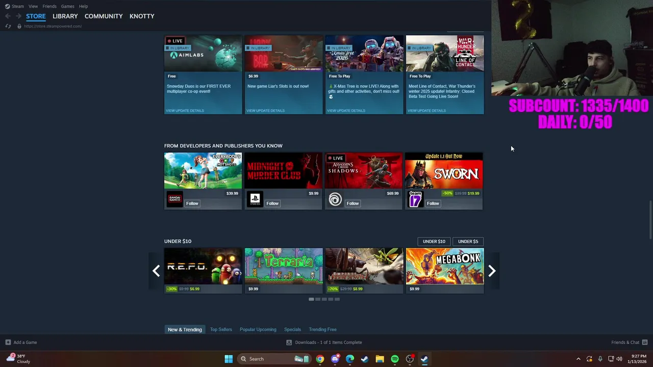This screenshot has height=367, width=653.
Task: Open the Games menu
Action: 67,6
